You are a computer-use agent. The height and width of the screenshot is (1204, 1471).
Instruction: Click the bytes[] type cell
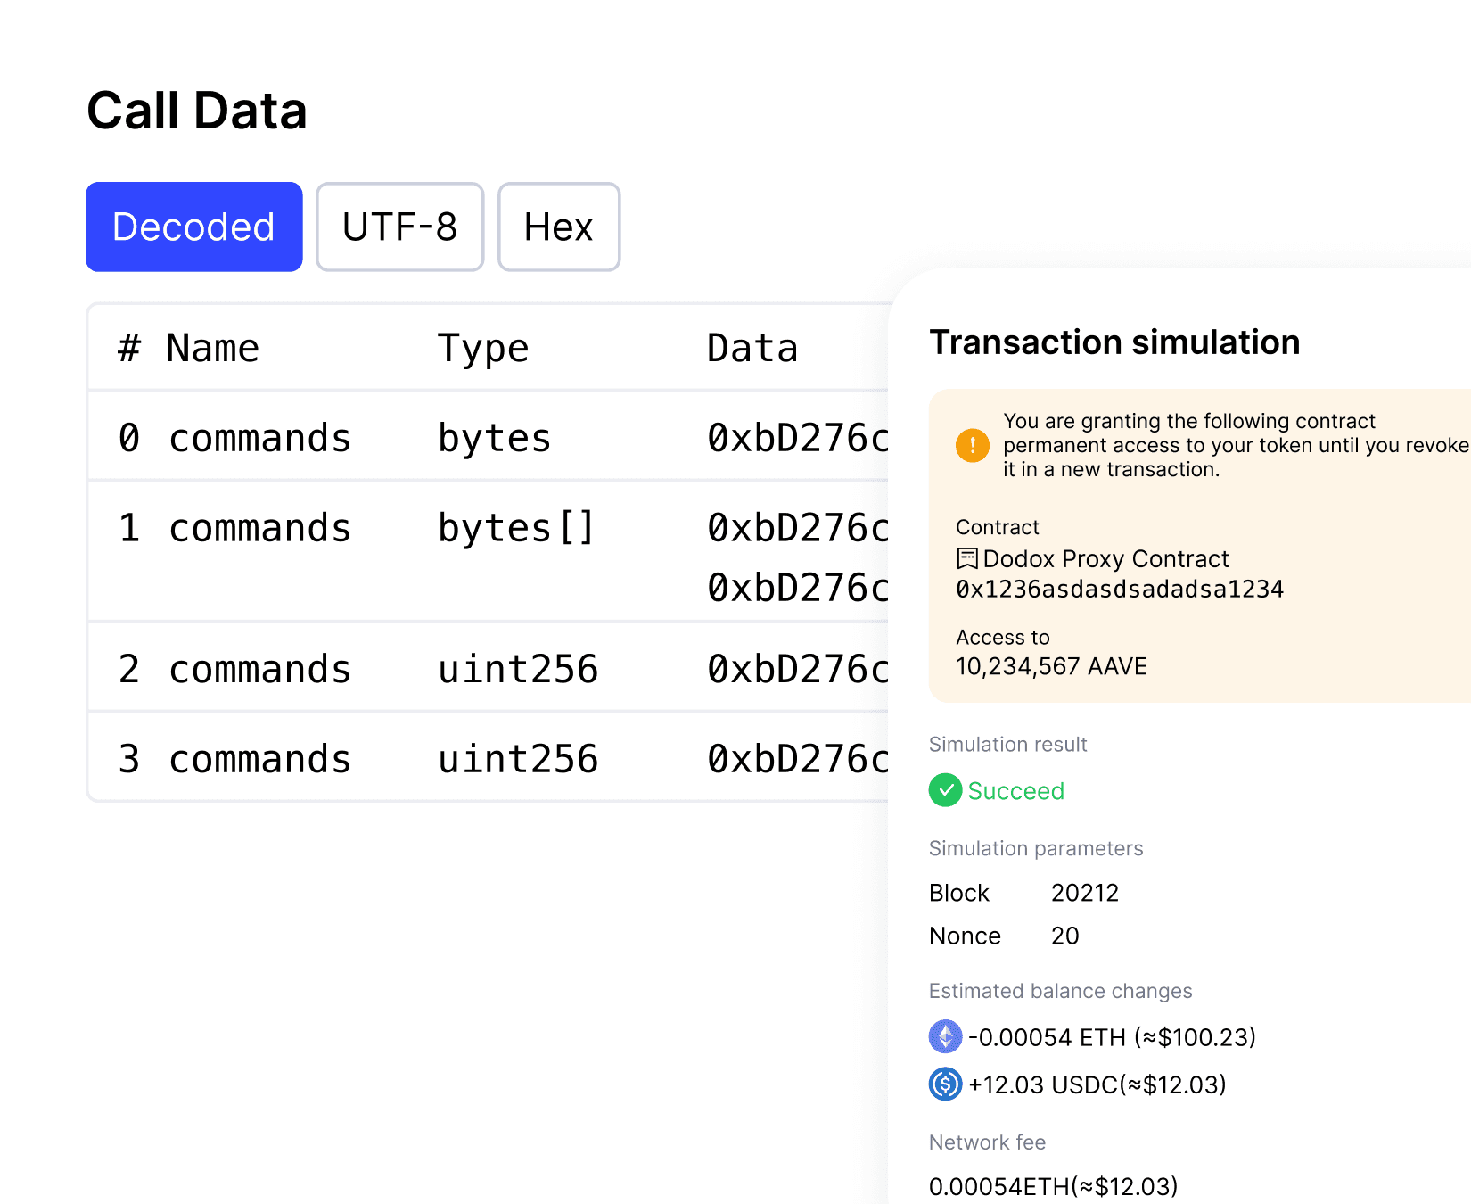(516, 528)
